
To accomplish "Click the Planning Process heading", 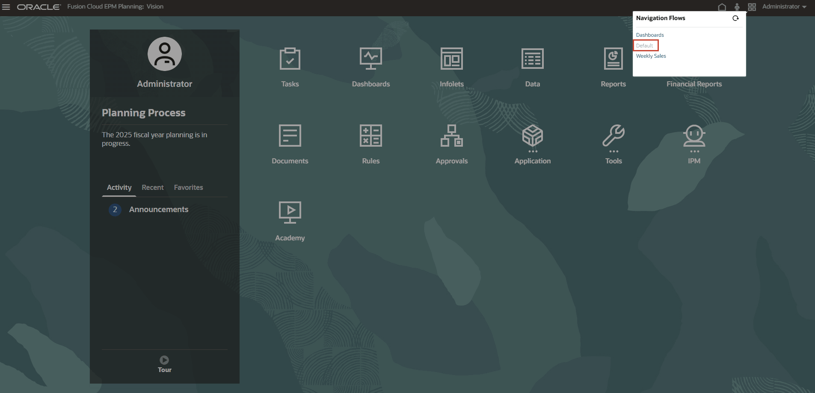I will tap(144, 113).
